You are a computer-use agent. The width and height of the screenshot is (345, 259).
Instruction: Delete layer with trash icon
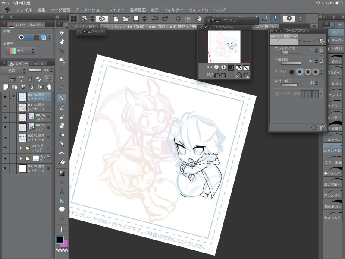pos(49,87)
